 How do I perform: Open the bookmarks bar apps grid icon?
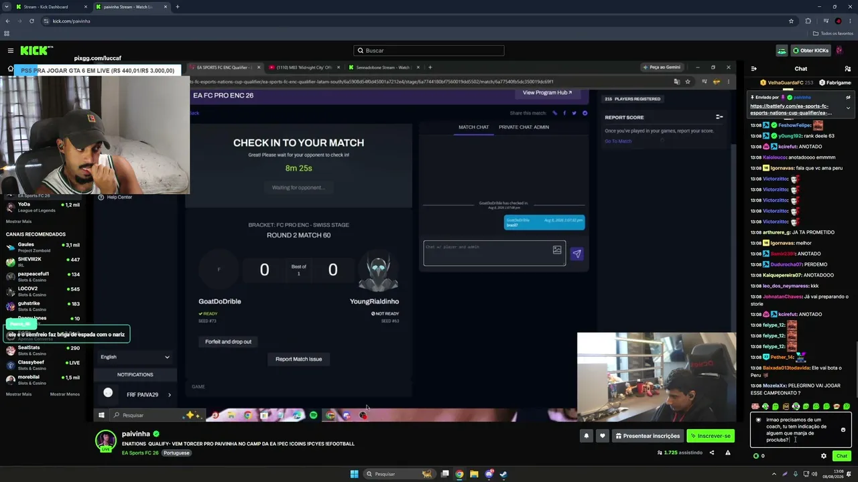[7, 33]
